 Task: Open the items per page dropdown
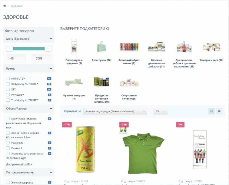click(x=161, y=111)
